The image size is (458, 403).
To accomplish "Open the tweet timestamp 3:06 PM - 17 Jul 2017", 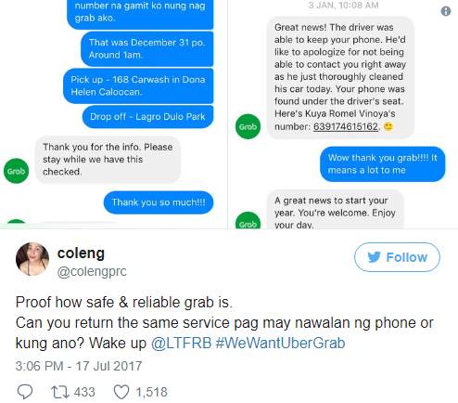I will point(79,366).
